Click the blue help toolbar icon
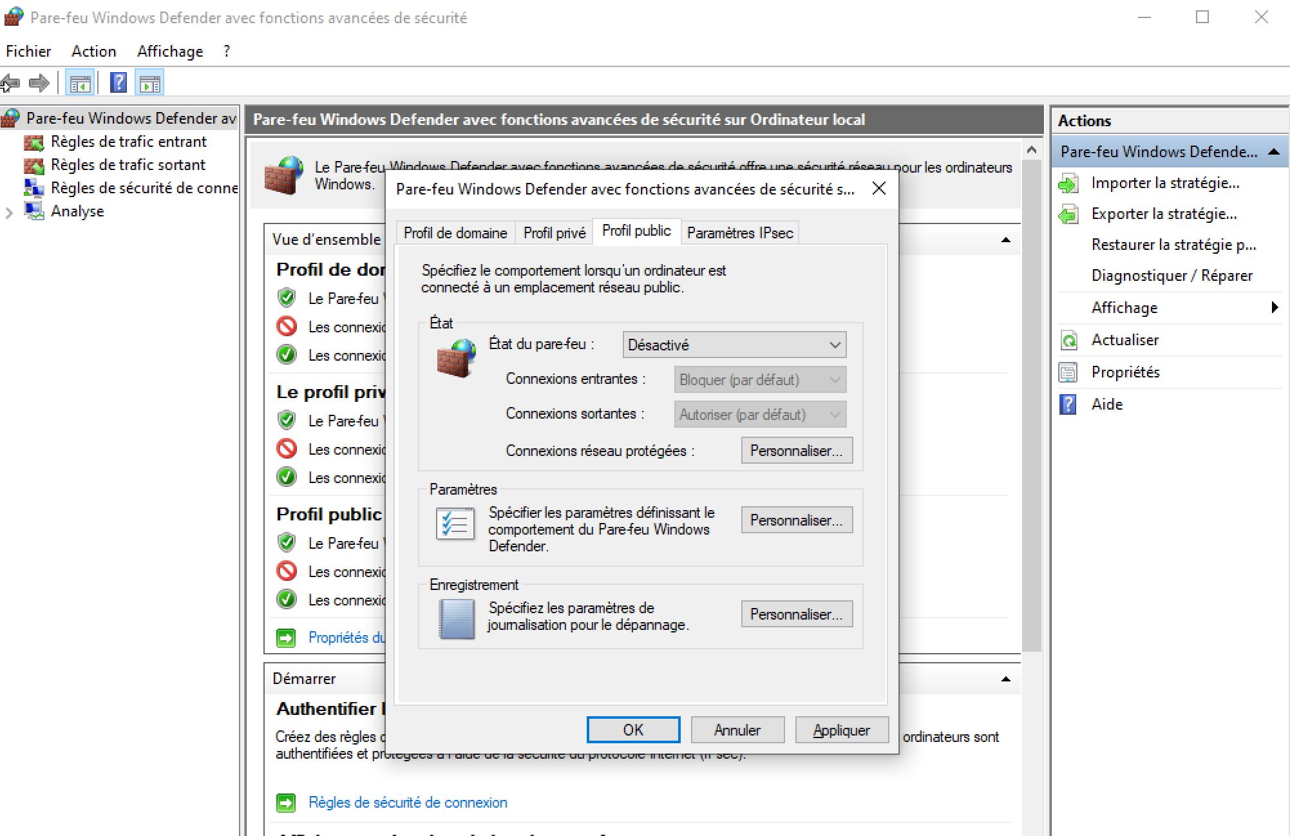 119,83
